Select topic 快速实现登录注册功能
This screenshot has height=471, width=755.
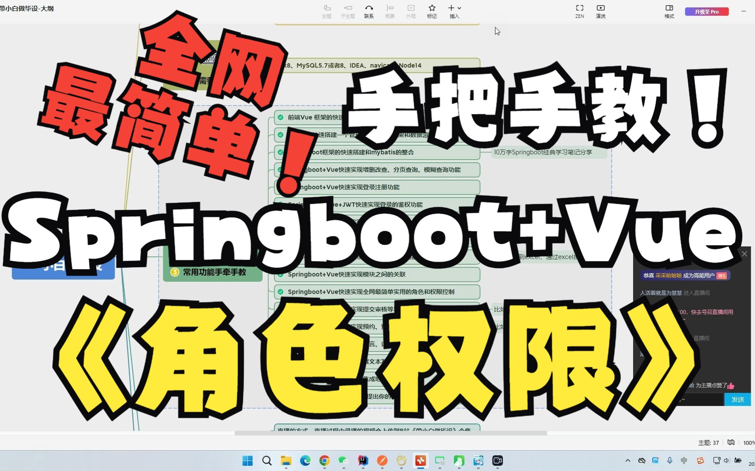(377, 187)
